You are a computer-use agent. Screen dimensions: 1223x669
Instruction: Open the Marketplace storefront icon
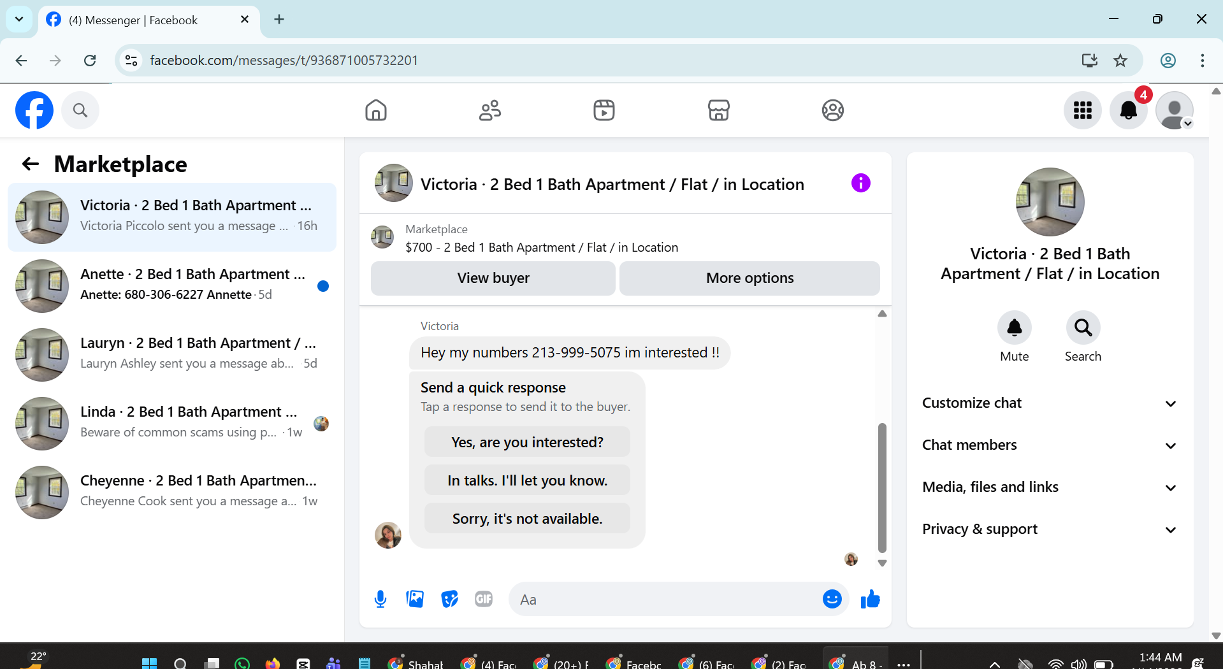pos(719,110)
